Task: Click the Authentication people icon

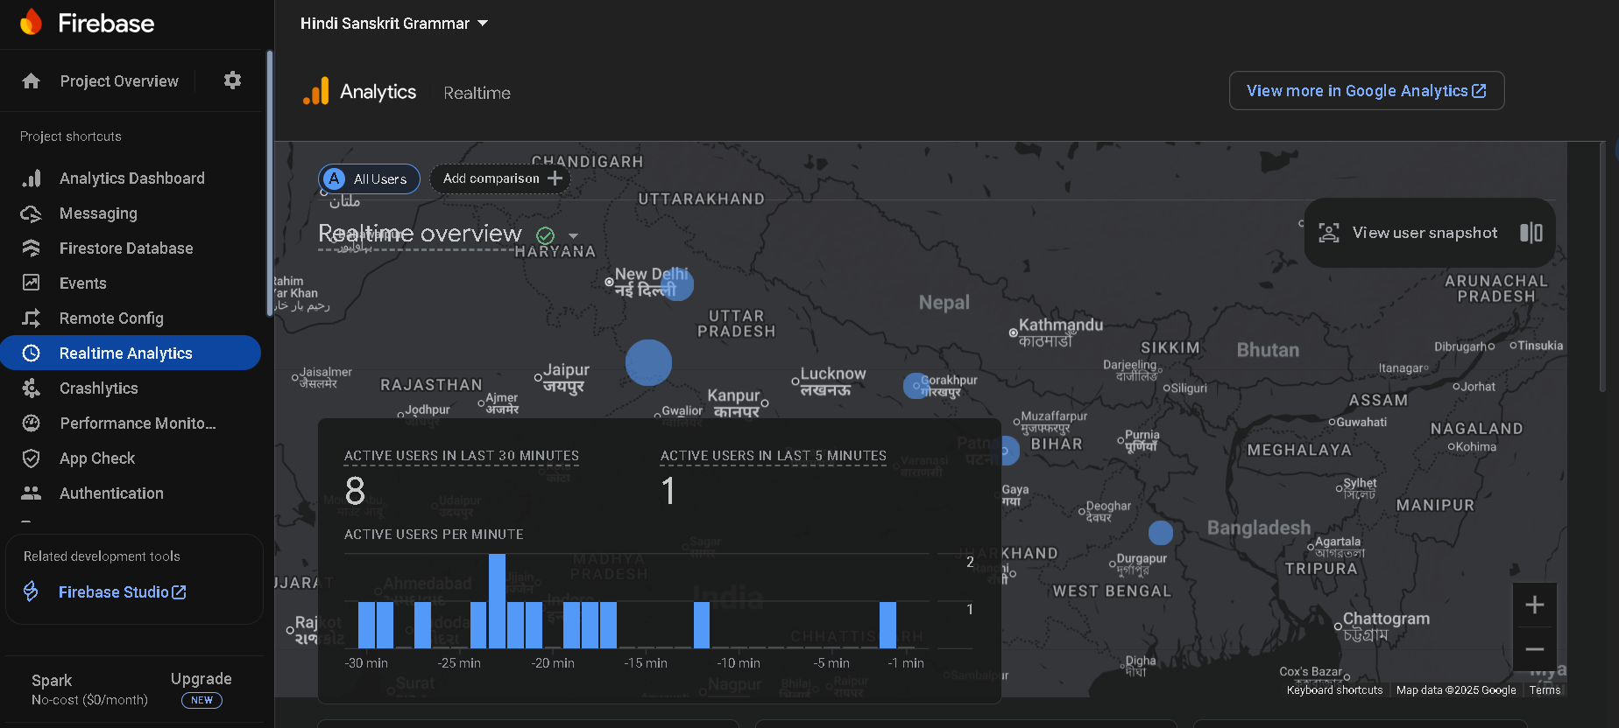Action: tap(32, 493)
